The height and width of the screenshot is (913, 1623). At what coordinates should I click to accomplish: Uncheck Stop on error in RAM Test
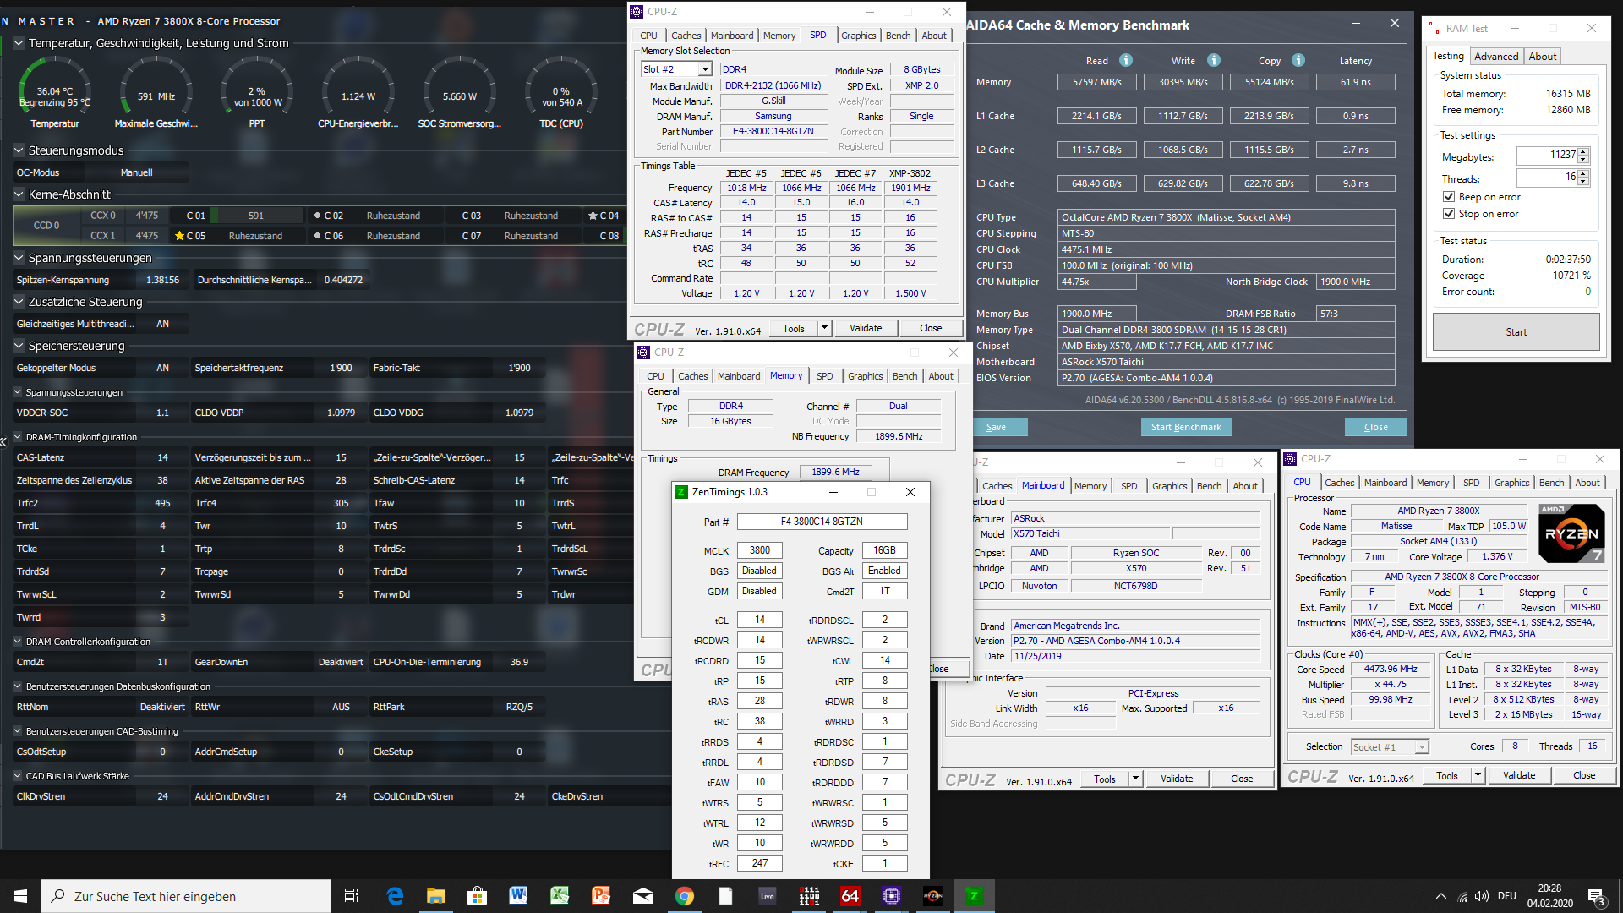click(1449, 214)
